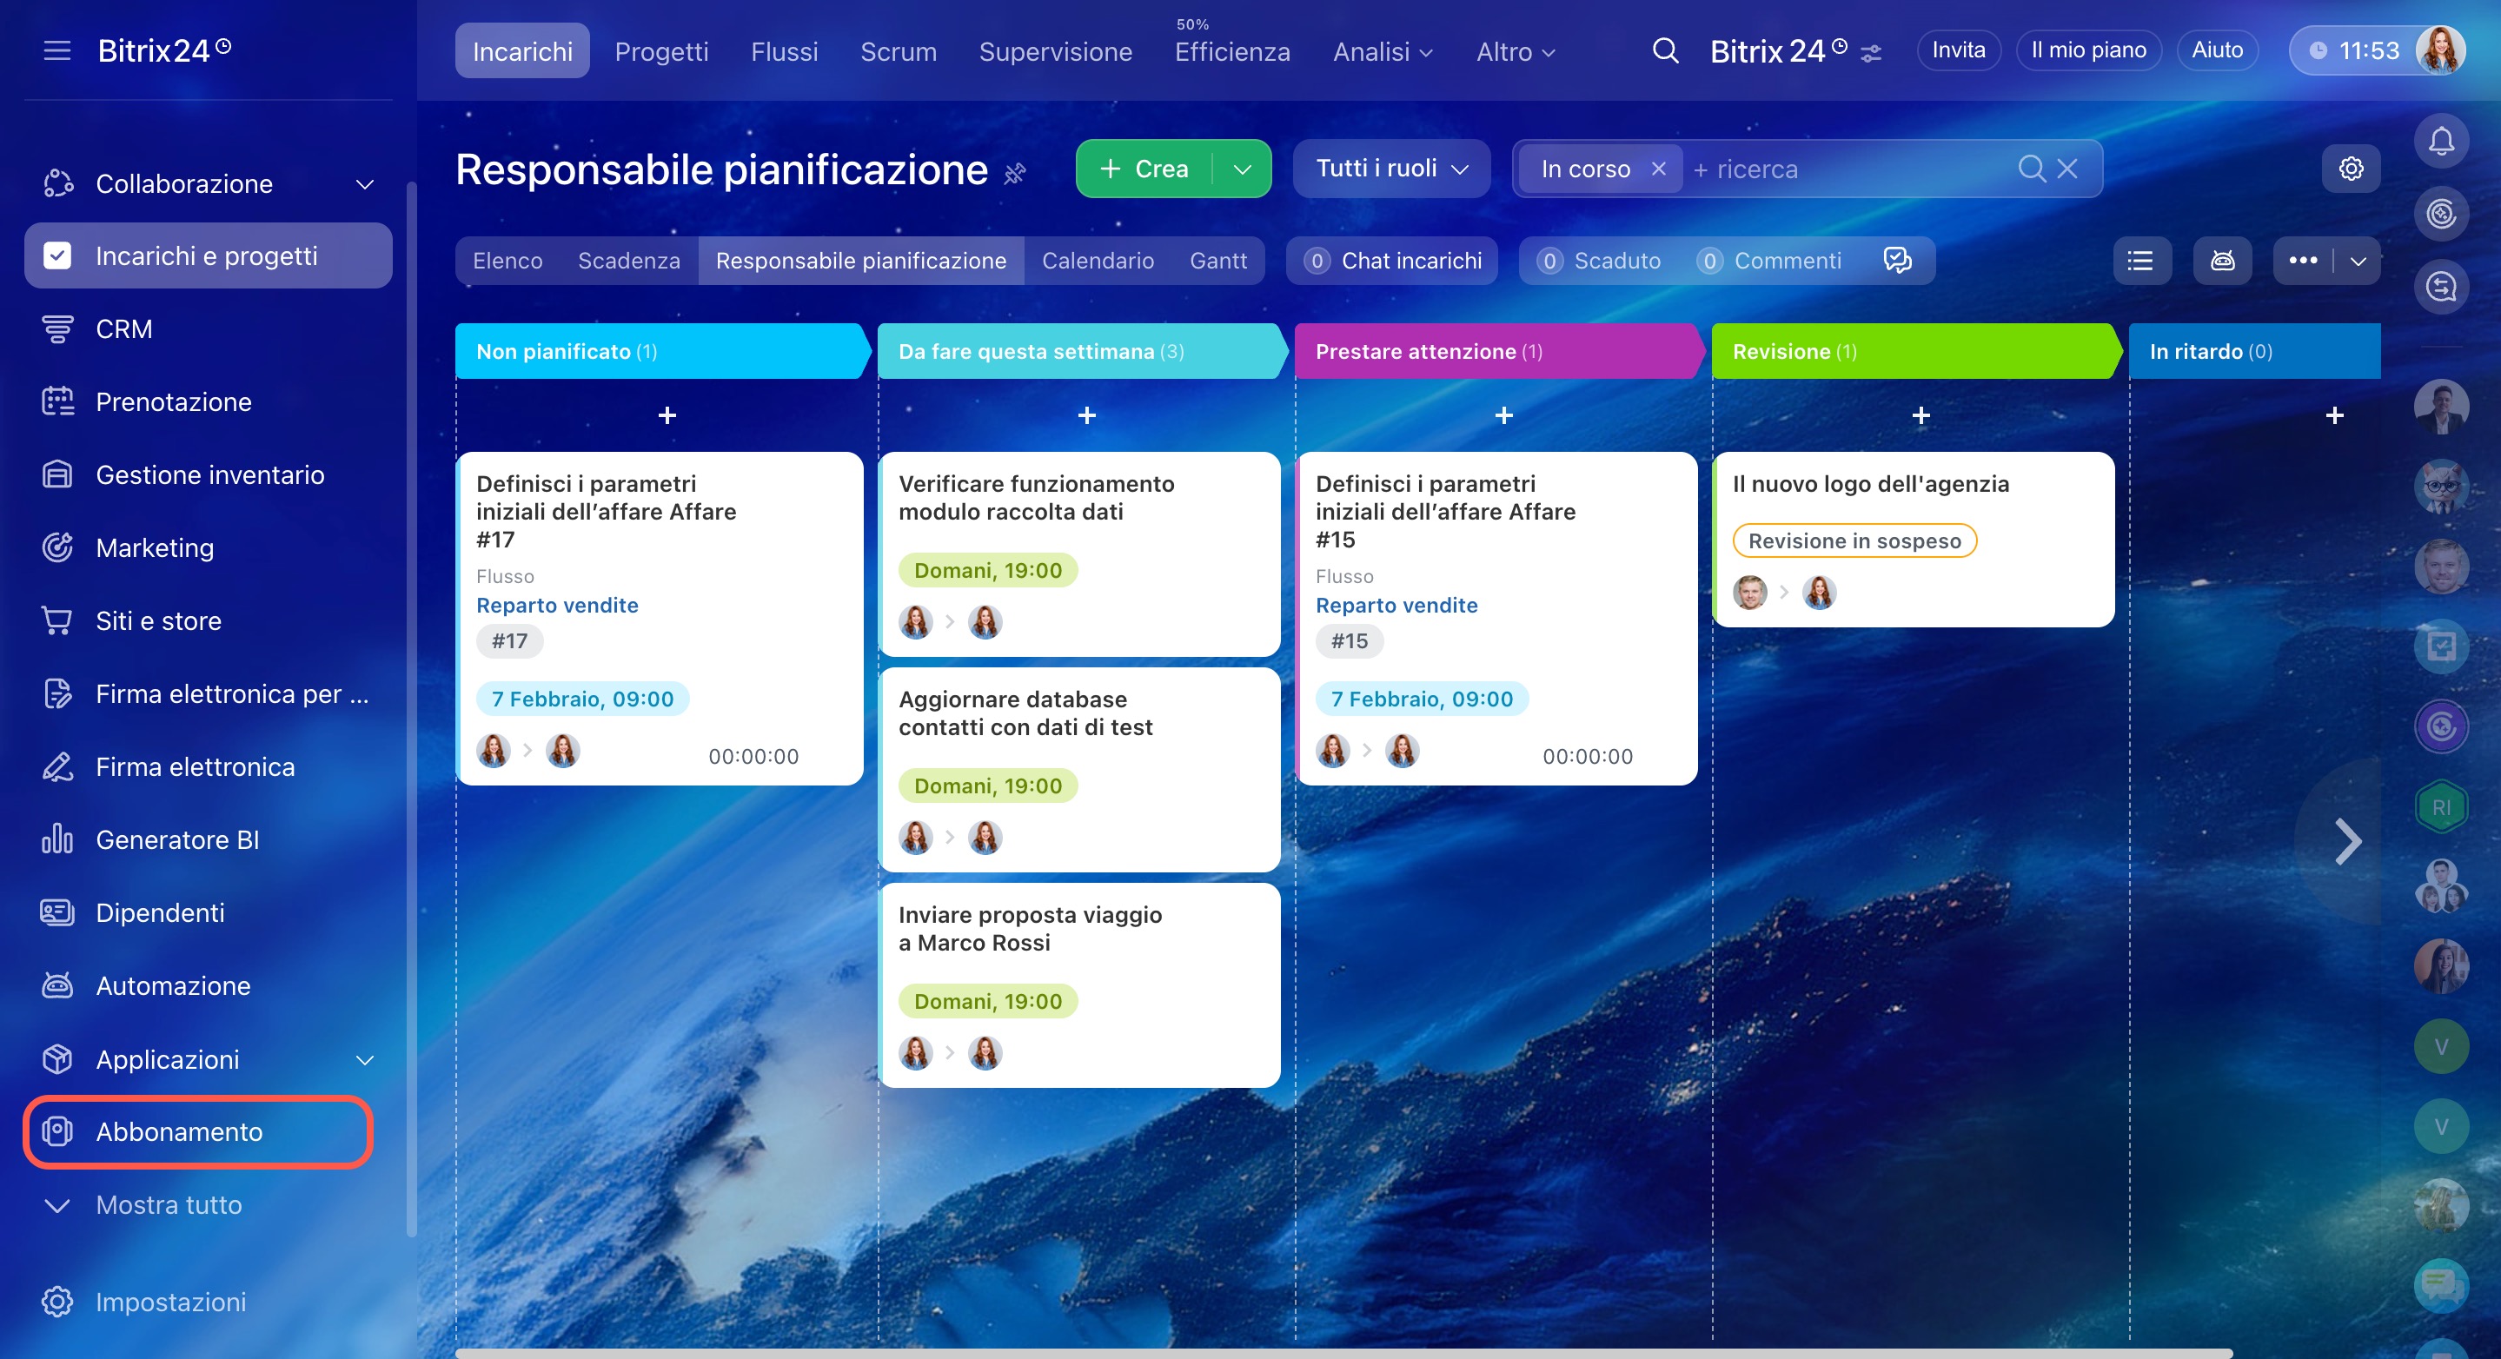Expand the Collaborazione sidebar section

click(x=364, y=184)
